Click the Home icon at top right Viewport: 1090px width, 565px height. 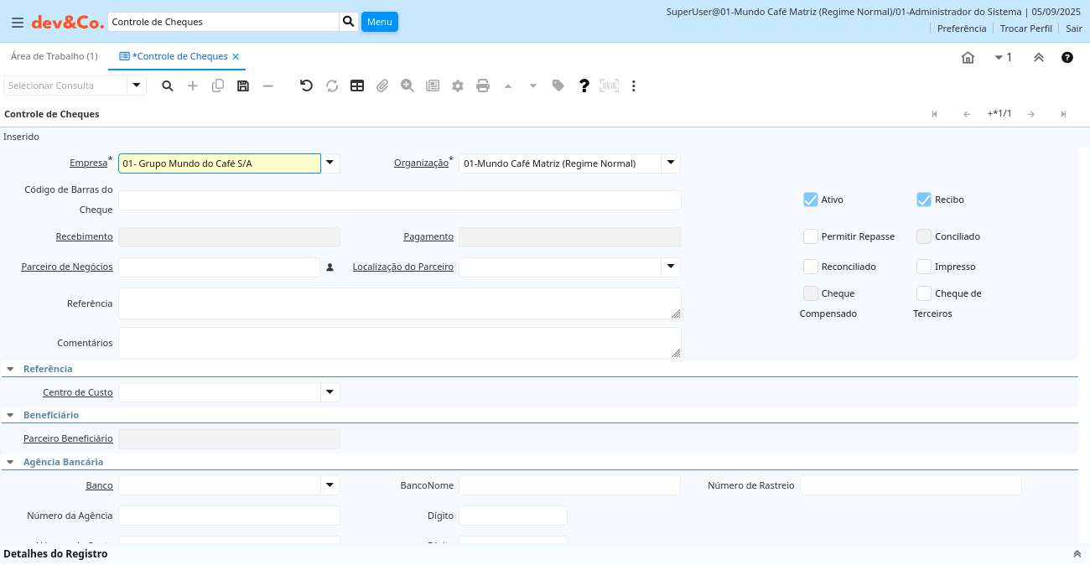[x=968, y=58]
